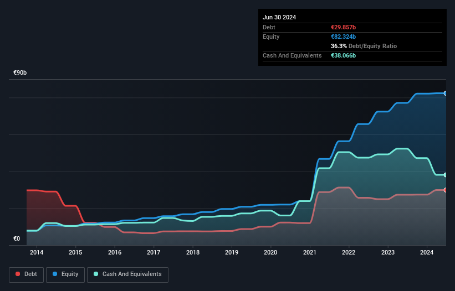Click Cash And Equivalents label in tooltip
The image size is (455, 291).
(x=292, y=55)
